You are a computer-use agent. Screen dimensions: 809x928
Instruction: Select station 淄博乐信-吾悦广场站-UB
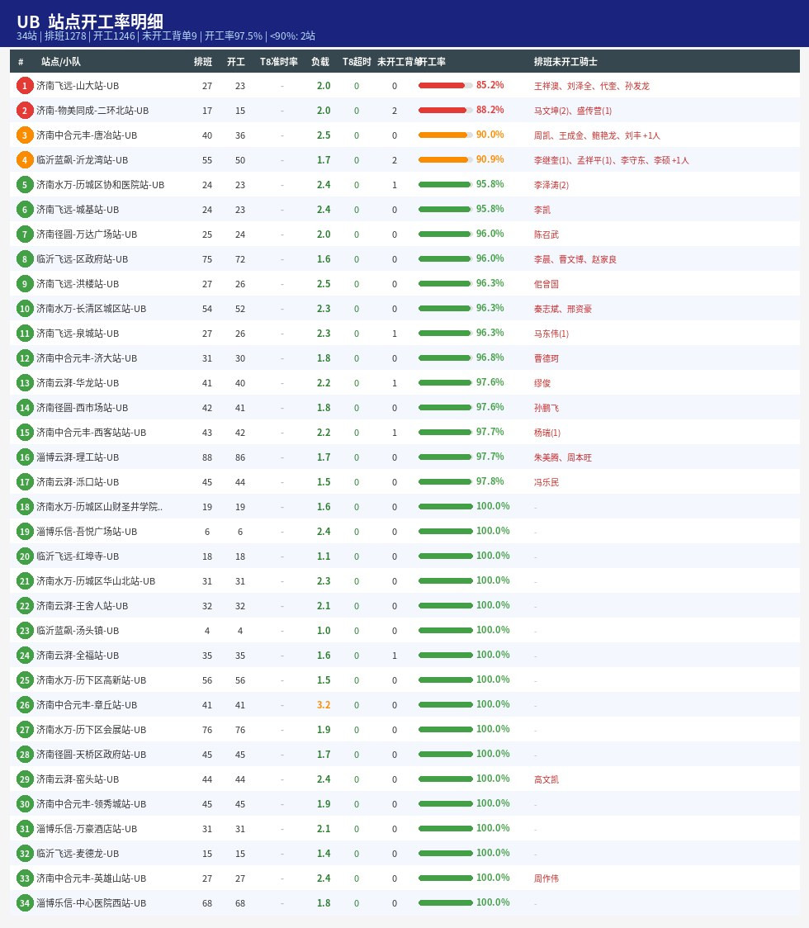(87, 532)
